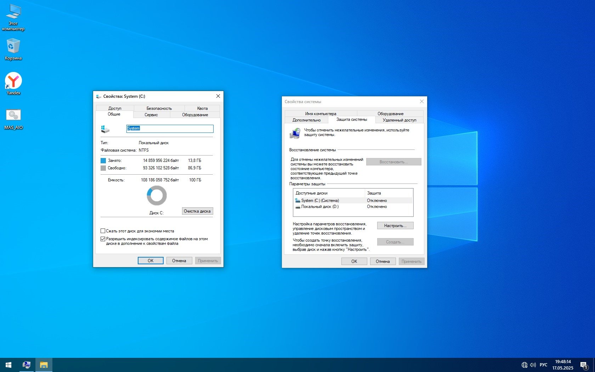This screenshot has height=372, width=595.
Task: Open the Сервис tab in disk properties
Action: (x=151, y=115)
